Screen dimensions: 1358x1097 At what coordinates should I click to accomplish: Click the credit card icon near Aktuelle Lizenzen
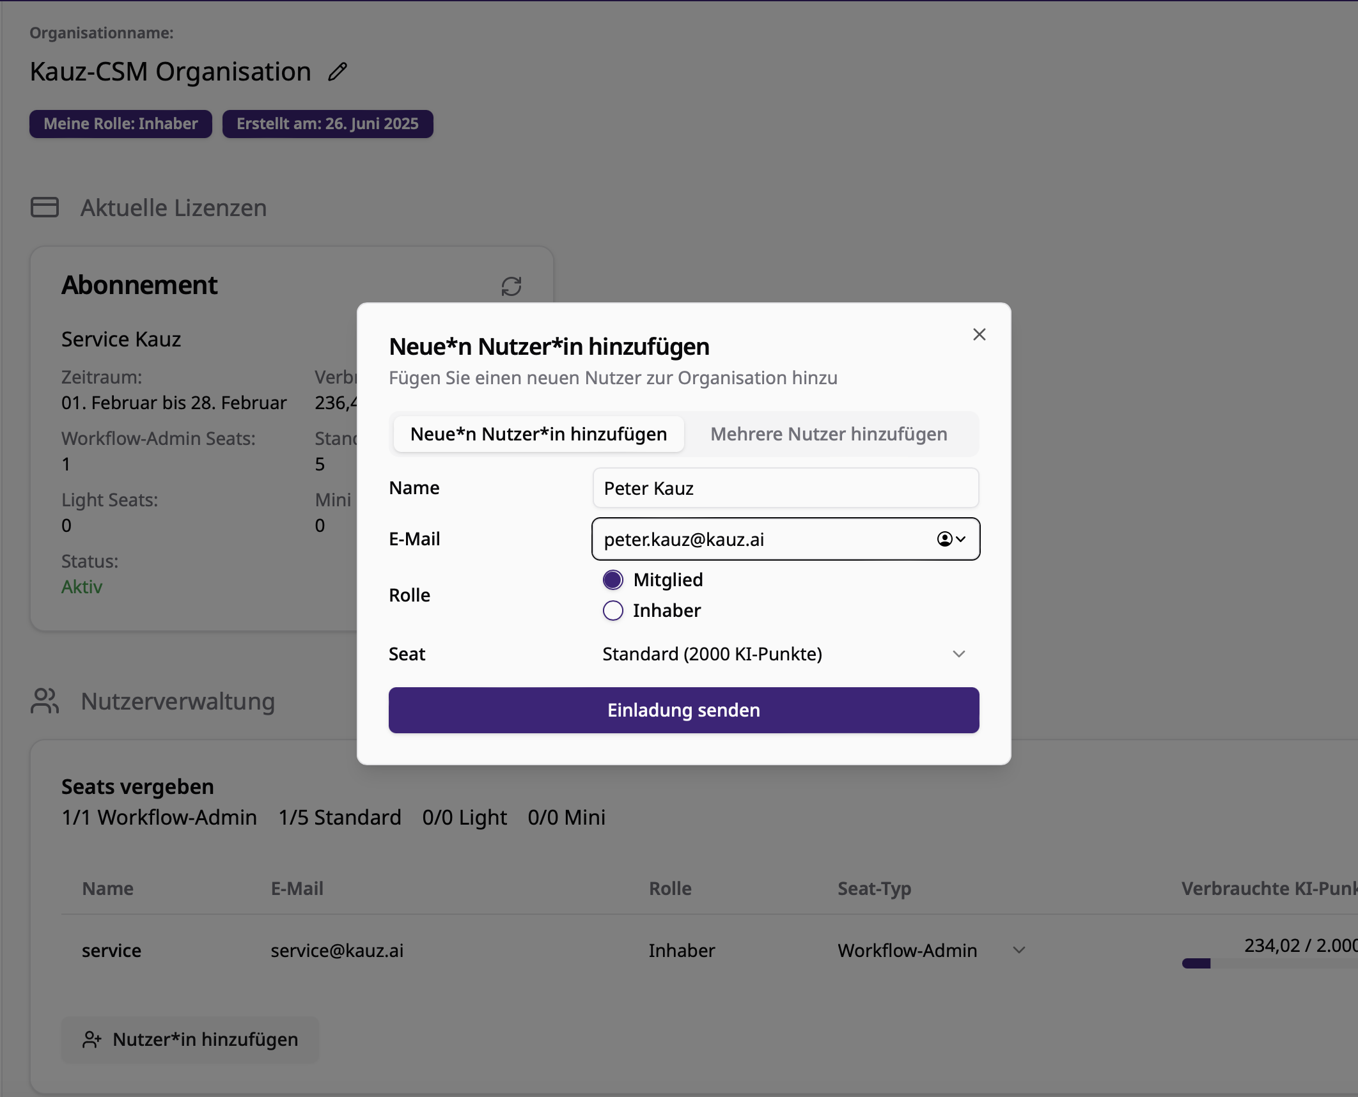pyautogui.click(x=45, y=208)
